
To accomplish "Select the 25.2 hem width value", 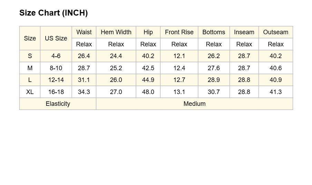I will click(x=116, y=68).
